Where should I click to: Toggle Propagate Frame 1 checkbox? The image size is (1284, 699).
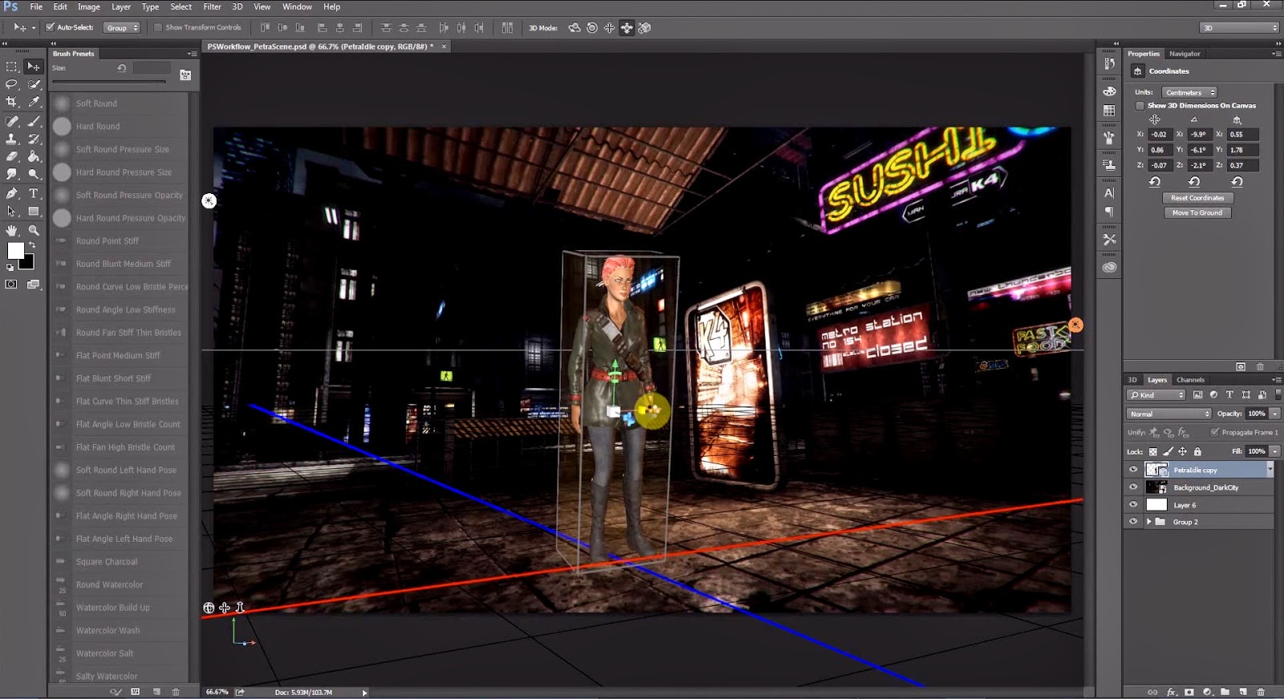coord(1215,432)
